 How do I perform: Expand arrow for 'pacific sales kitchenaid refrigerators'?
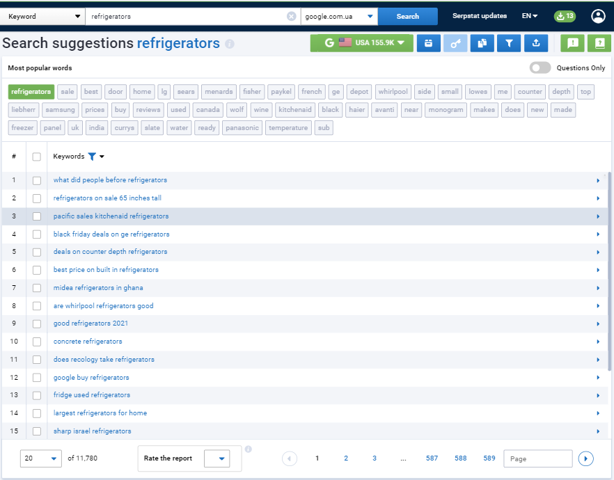click(598, 216)
